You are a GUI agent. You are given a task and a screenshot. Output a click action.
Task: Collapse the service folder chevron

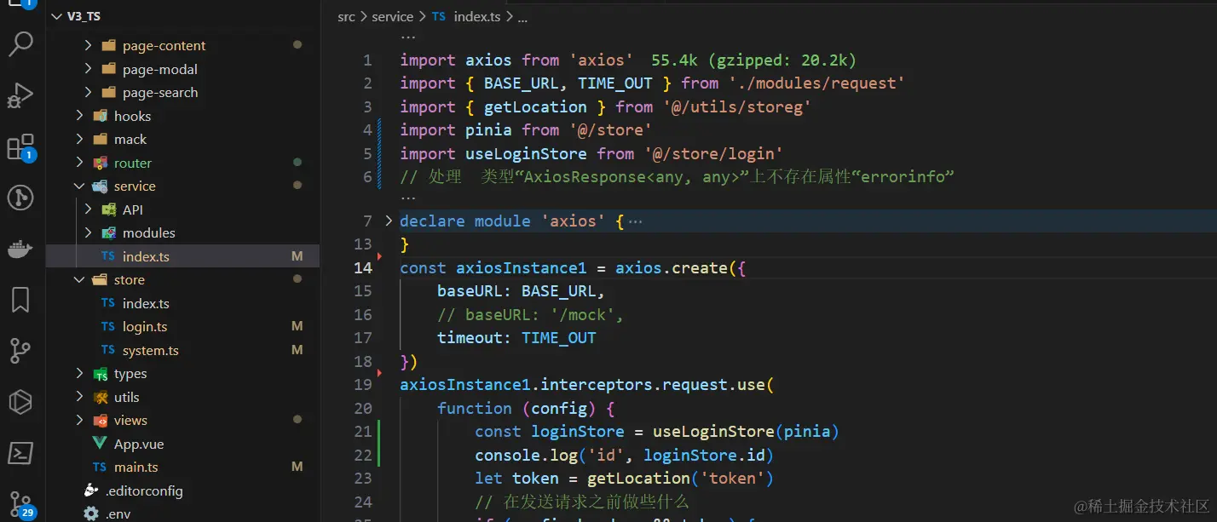[x=79, y=186]
